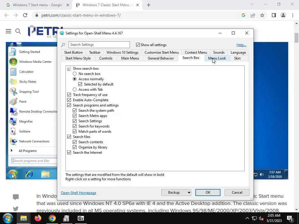Toggle the Organize by library checkbox

point(74,147)
